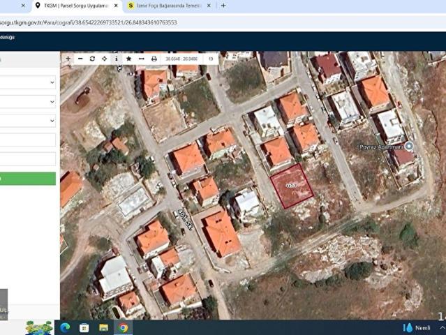This screenshot has width=446, height=335.
Task: Print the map with printer icon
Action: 154,59
